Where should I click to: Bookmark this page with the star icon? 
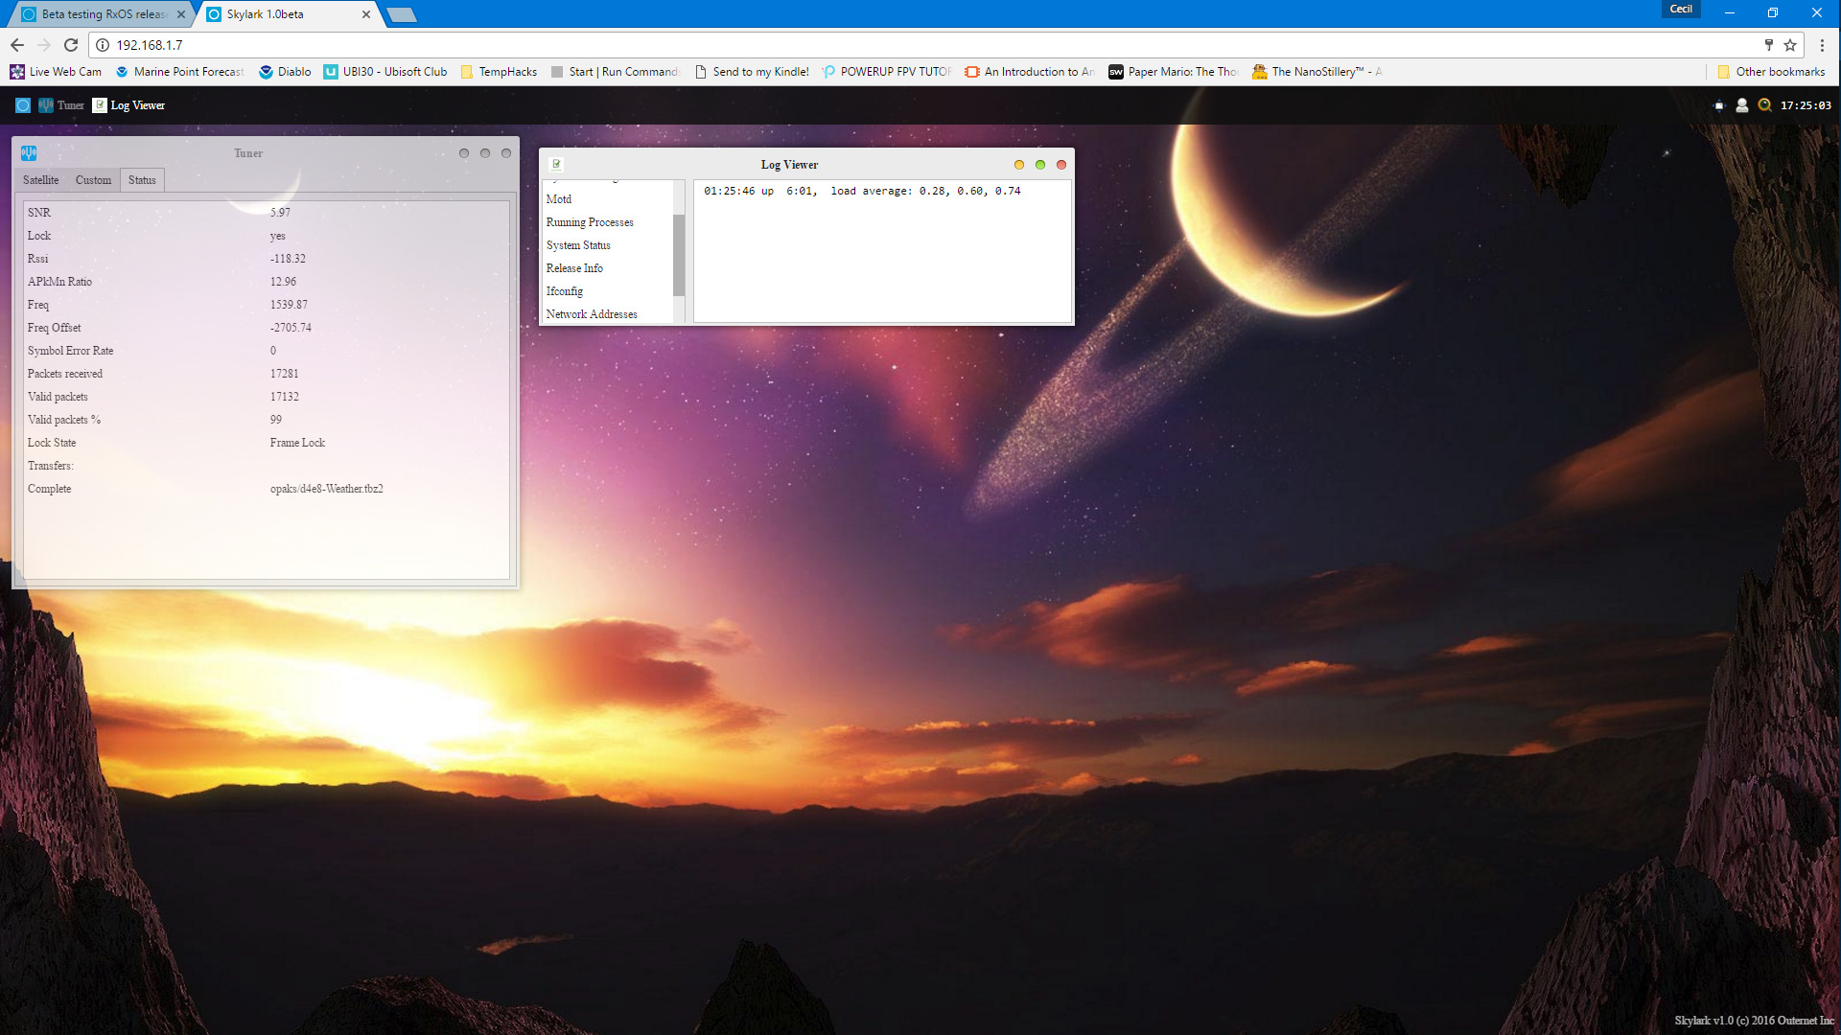[1790, 45]
